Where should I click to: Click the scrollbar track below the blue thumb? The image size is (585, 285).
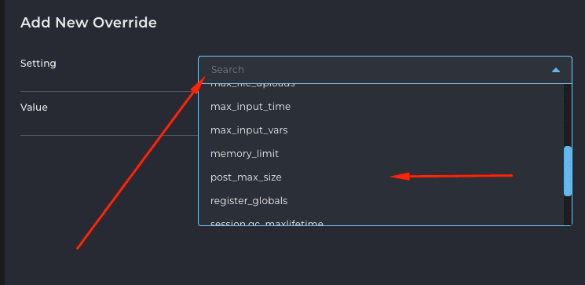[568, 210]
